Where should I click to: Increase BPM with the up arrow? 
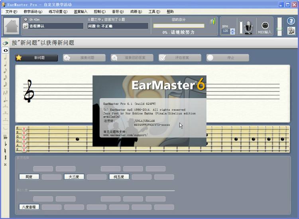[233, 30]
